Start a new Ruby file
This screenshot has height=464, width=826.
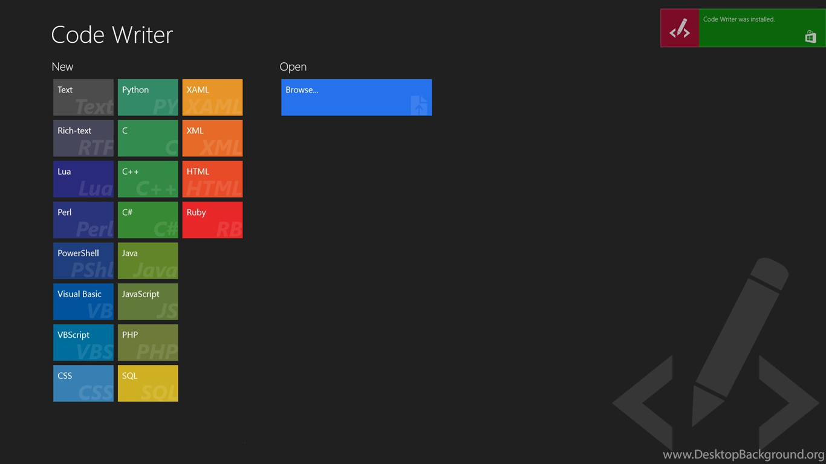212,220
